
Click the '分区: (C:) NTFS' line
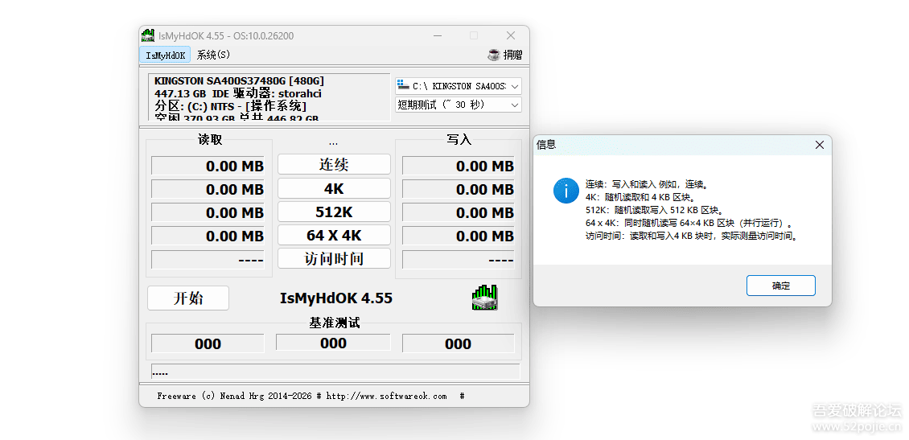230,106
